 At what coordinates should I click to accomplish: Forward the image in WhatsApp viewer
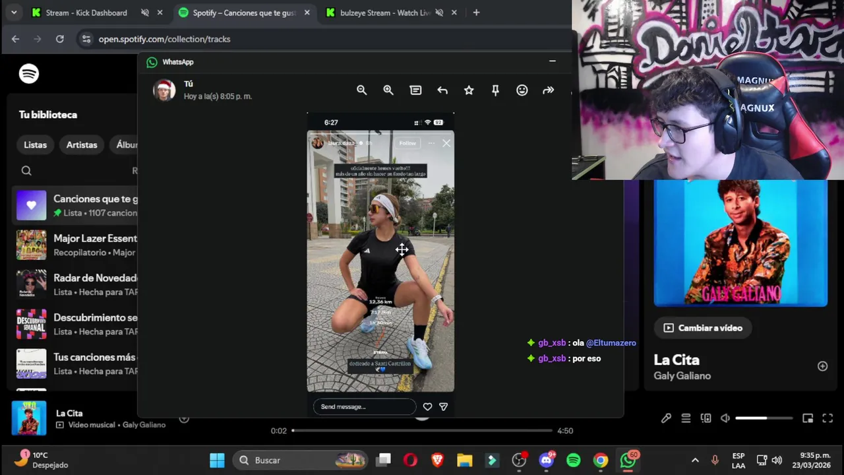tap(548, 90)
